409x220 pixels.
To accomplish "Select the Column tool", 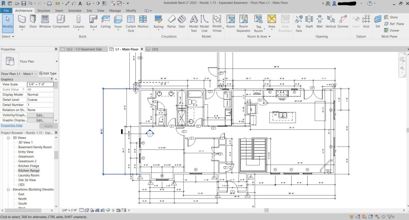I will click(x=79, y=22).
